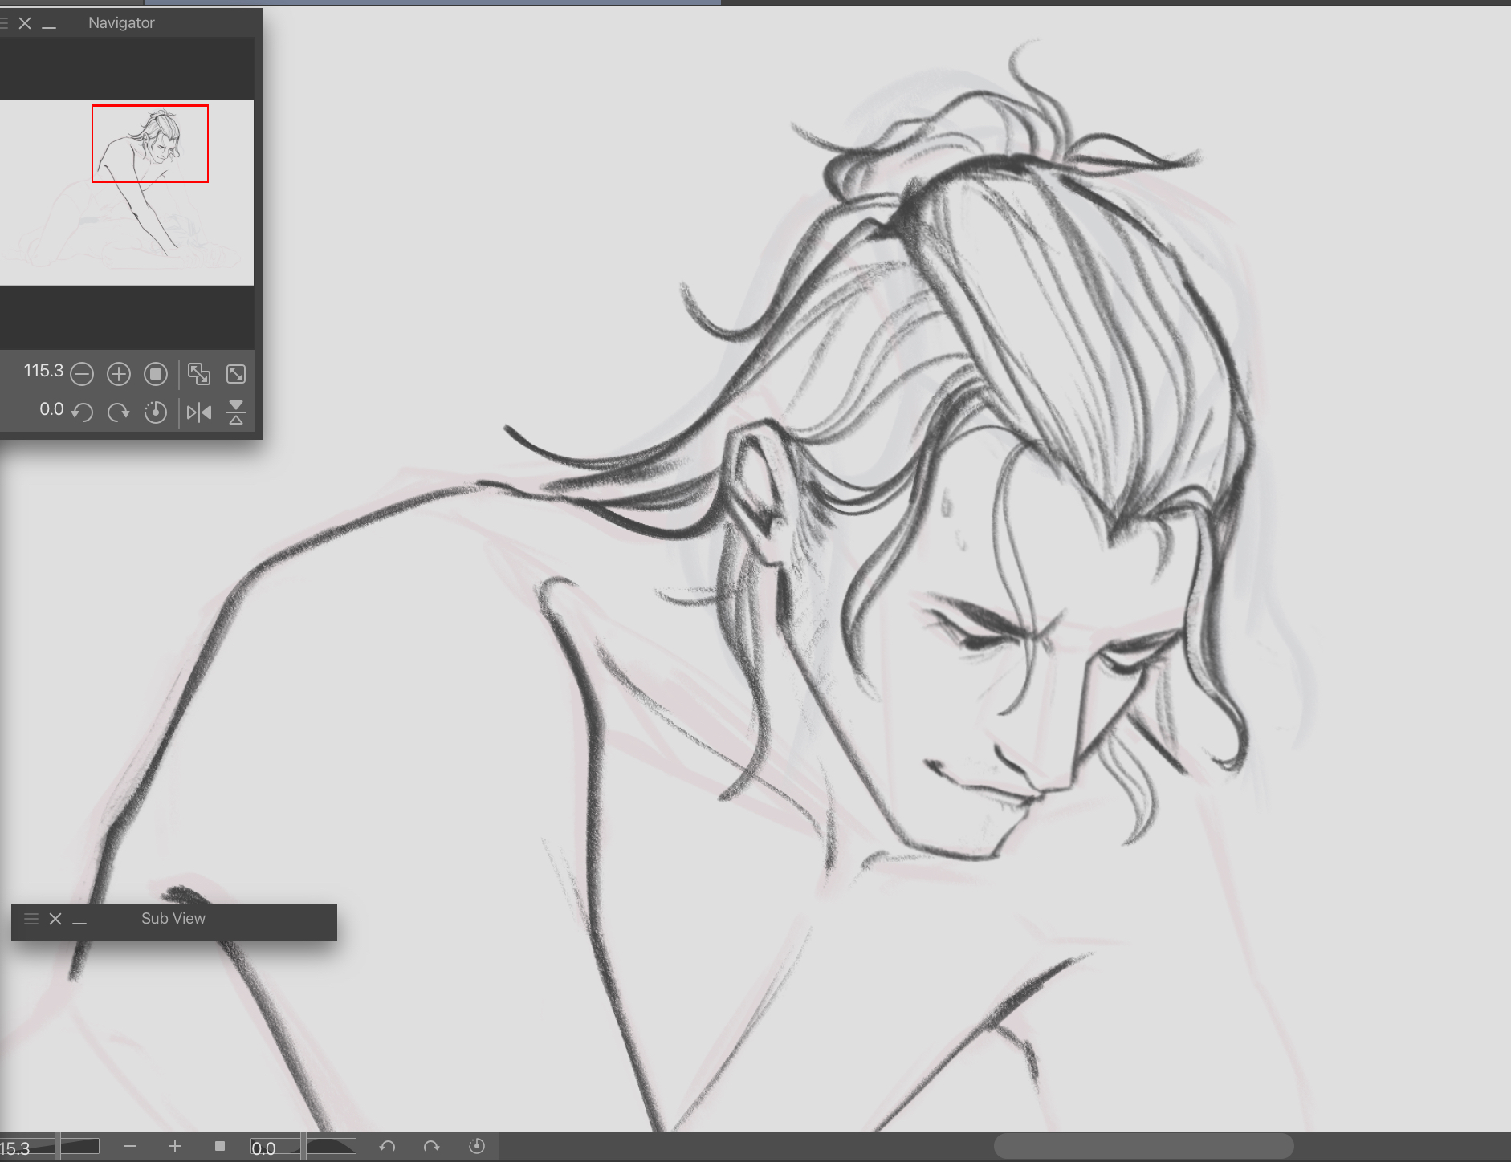Collapse the Navigator panel with underscore button
Screen dimensions: 1511x1162
(x=49, y=24)
